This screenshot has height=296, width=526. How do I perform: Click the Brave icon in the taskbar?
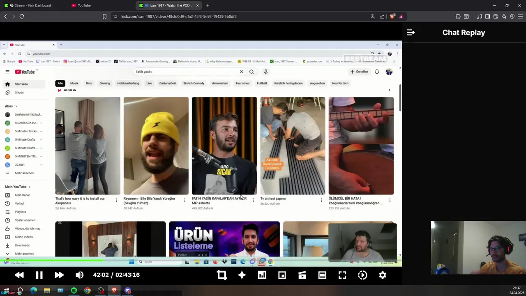114,291
